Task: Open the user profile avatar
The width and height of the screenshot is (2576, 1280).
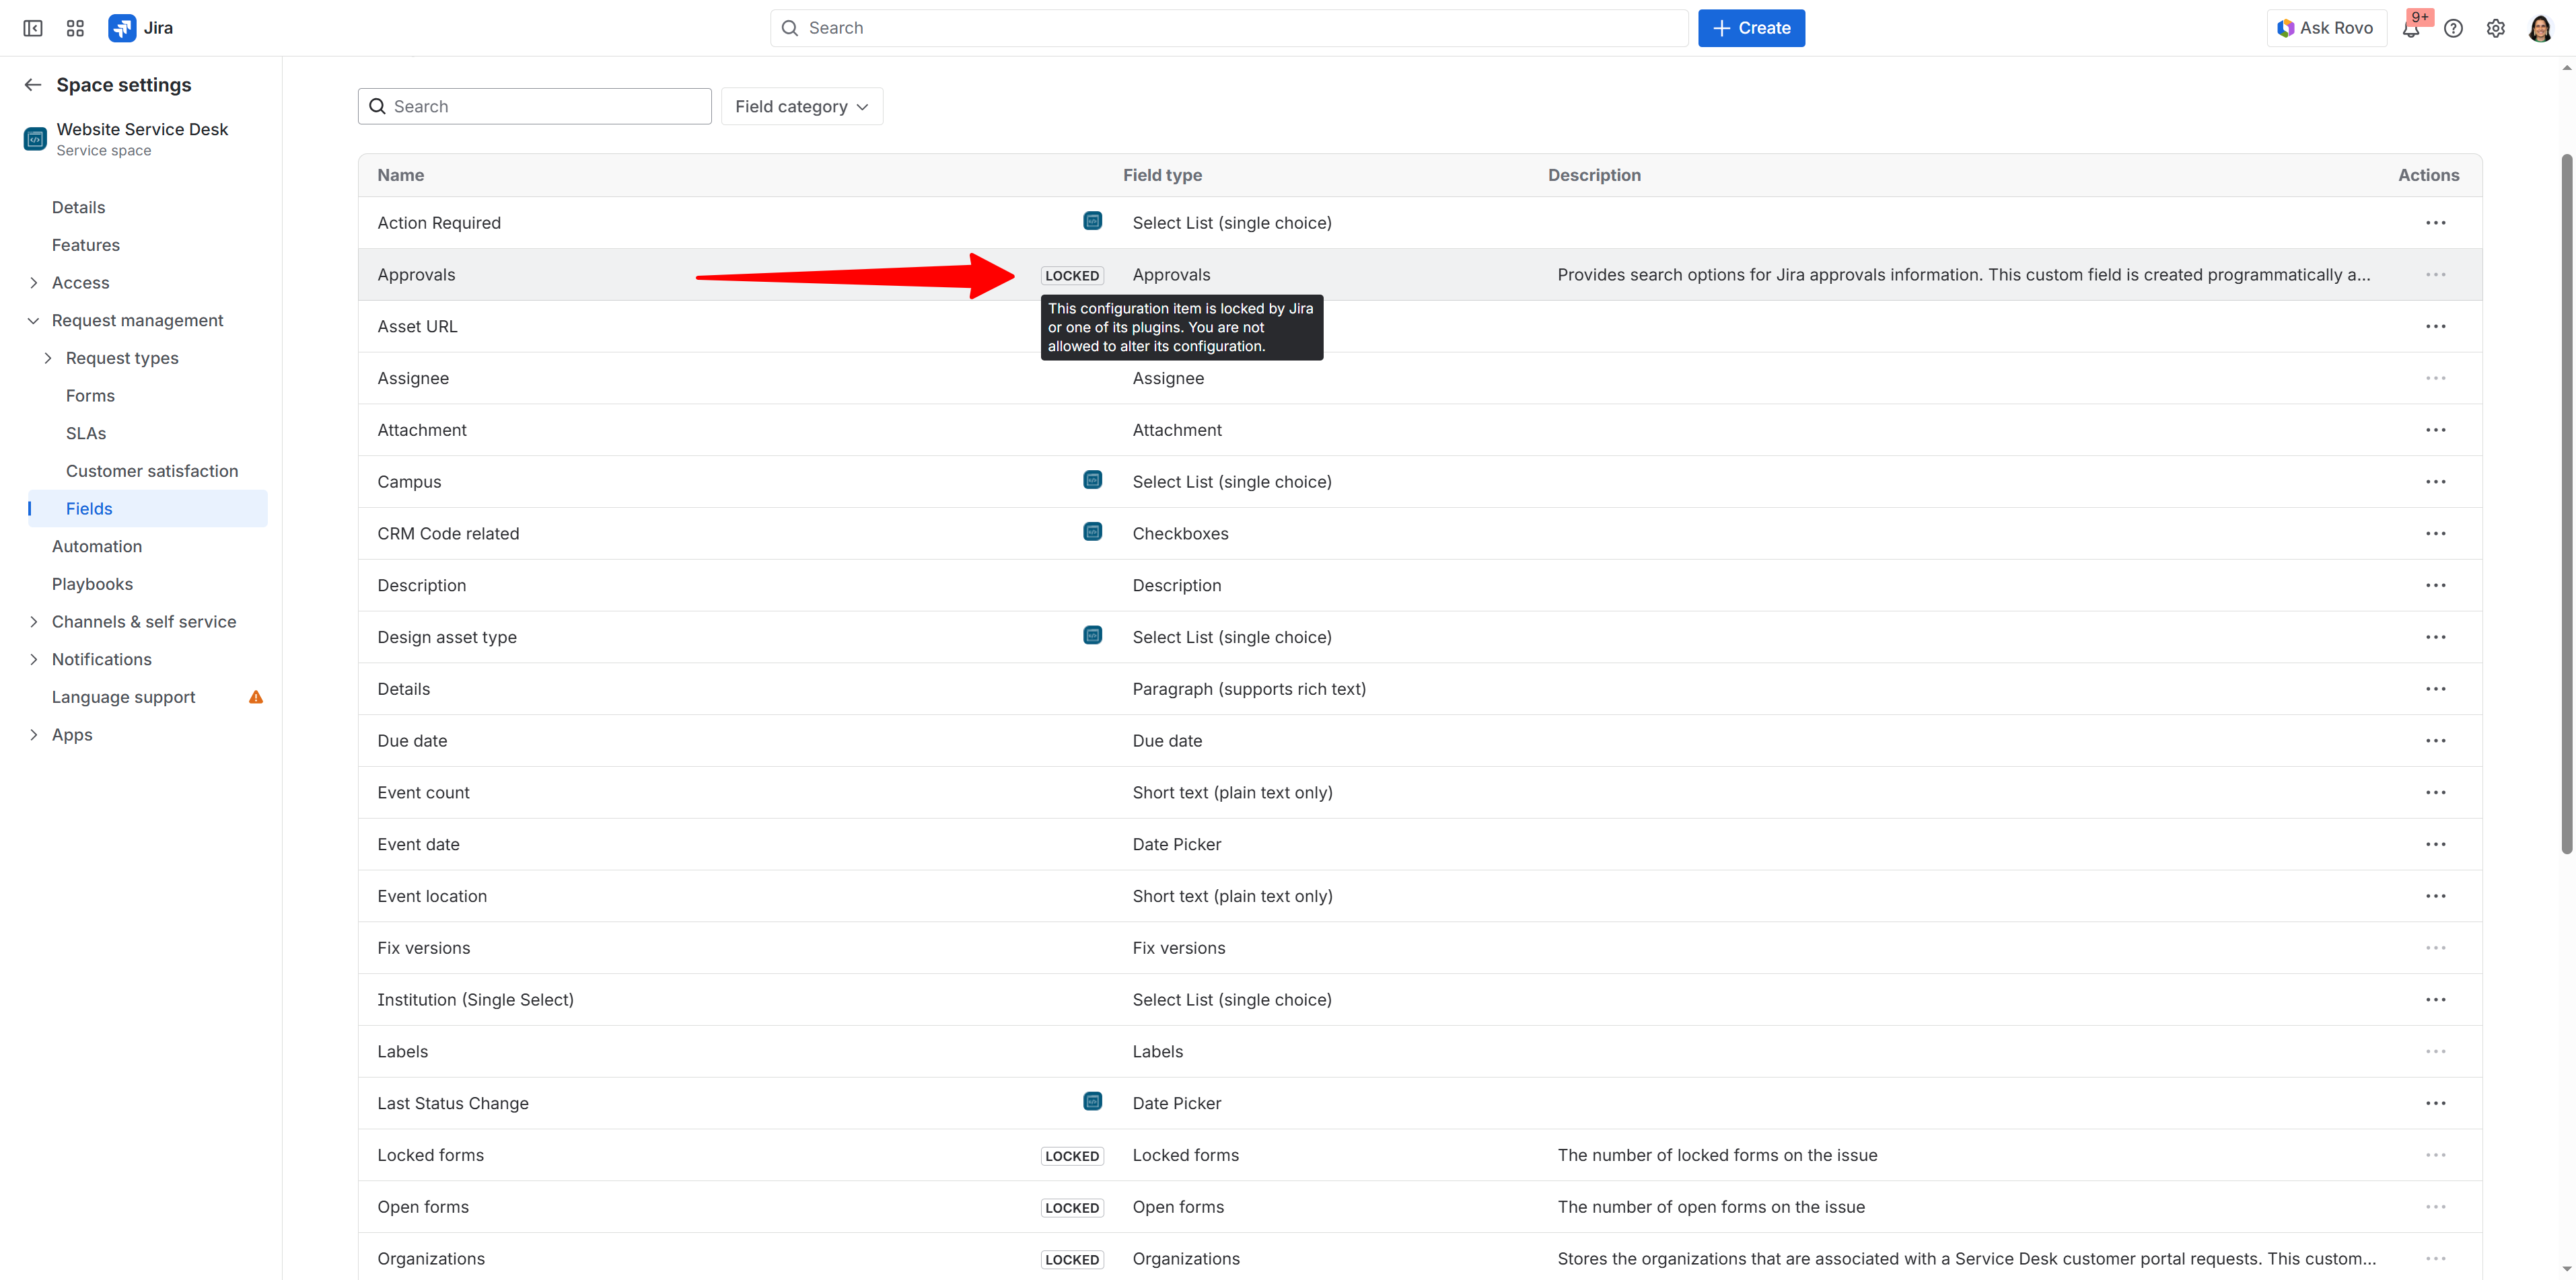Action: [2540, 28]
